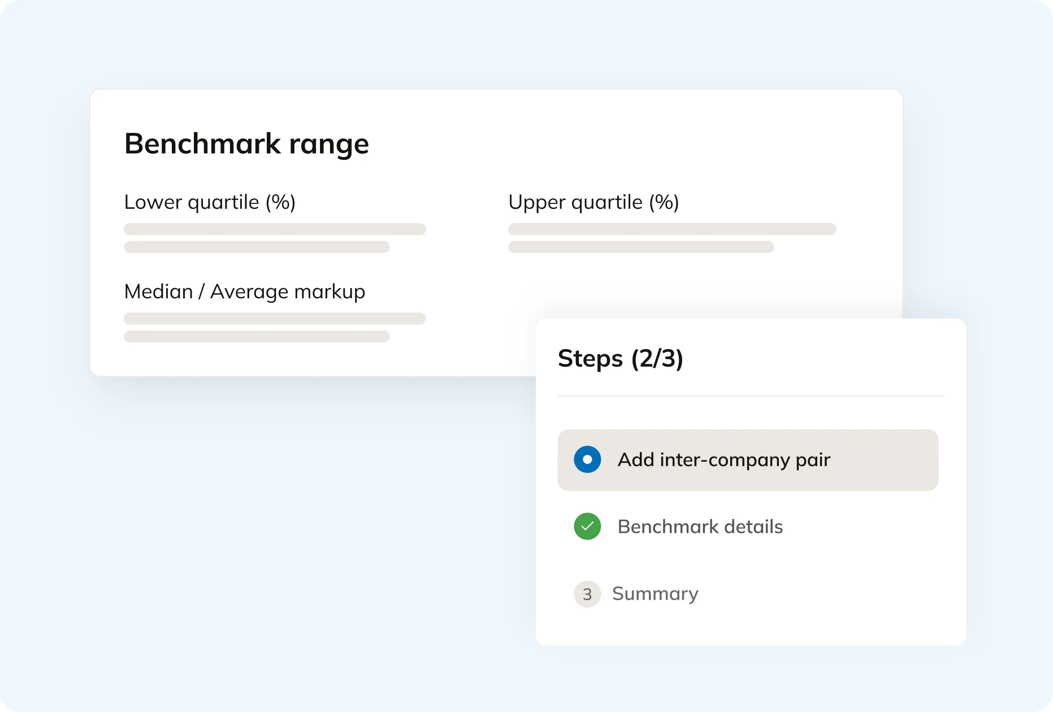Click the step number 3 badge
Viewport: 1053px width, 712px height.
(x=587, y=594)
